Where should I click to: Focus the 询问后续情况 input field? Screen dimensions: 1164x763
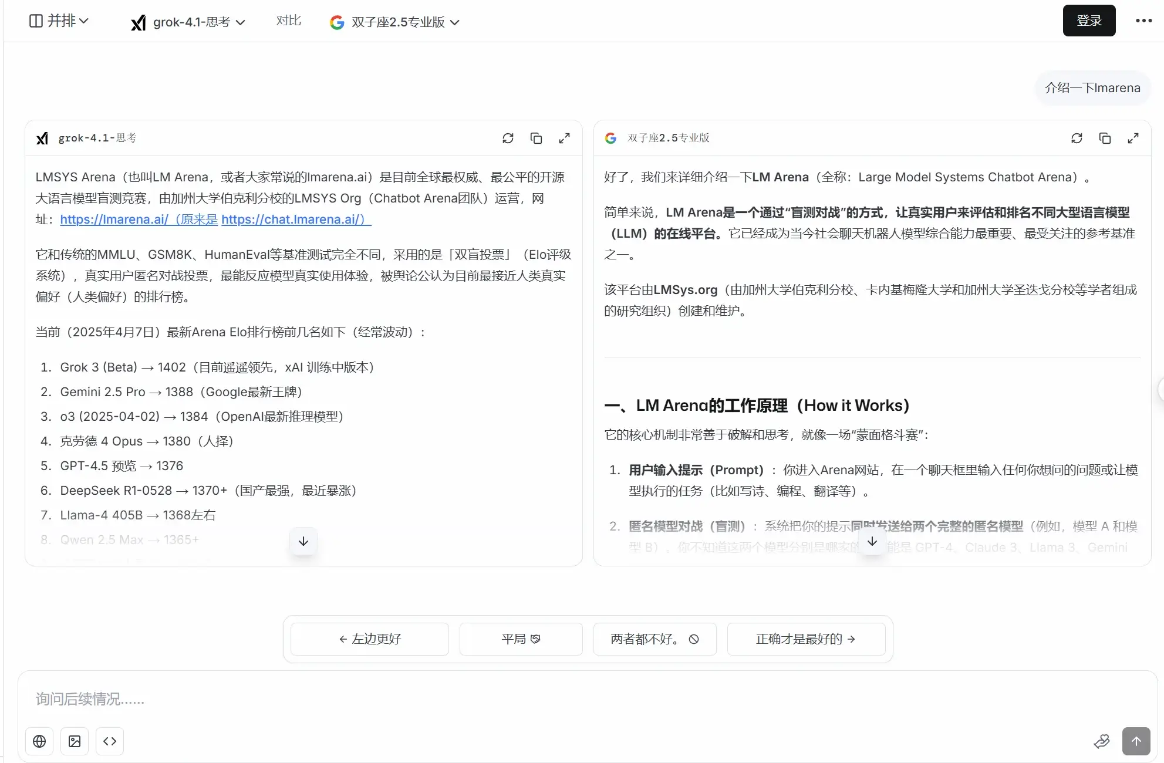[x=528, y=699]
